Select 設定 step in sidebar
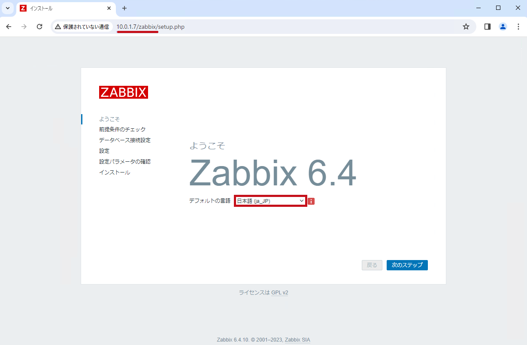 tap(104, 151)
